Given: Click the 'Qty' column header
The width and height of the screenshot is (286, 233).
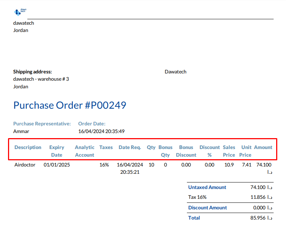Looking at the screenshot, I should [151, 148].
